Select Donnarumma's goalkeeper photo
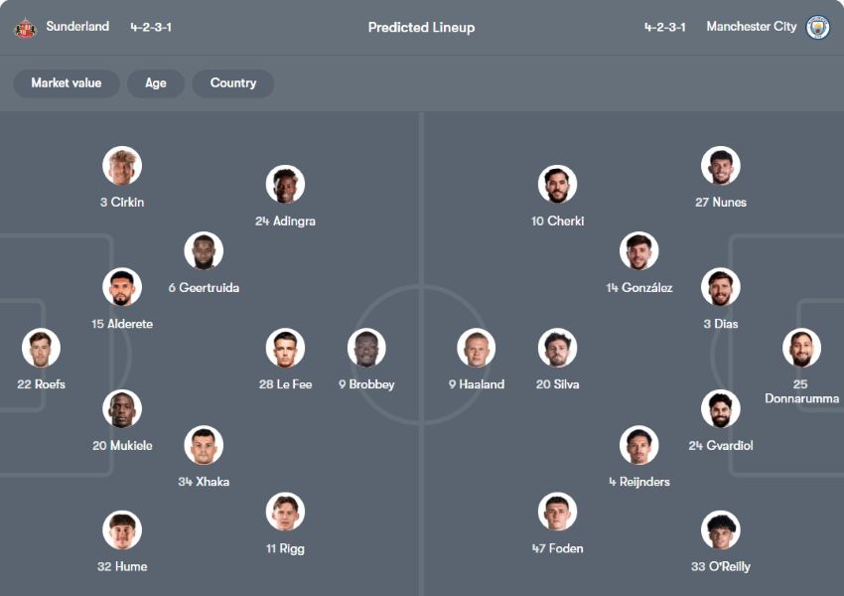This screenshot has width=844, height=596. coord(801,348)
